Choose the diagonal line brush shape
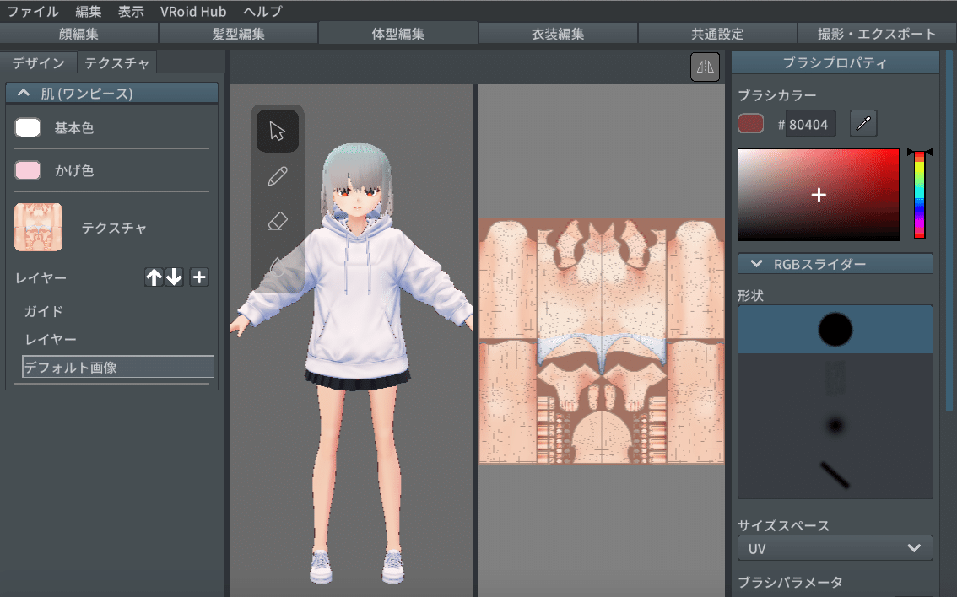 (835, 474)
